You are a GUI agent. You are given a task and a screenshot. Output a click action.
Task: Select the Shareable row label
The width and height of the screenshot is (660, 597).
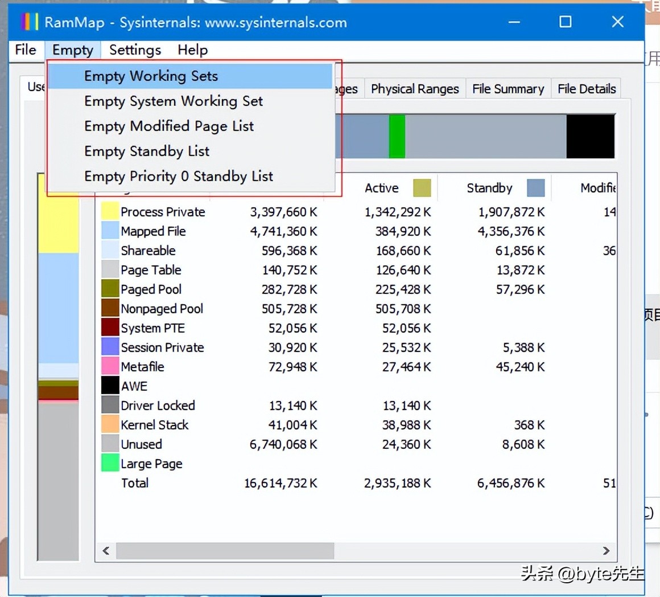(148, 250)
